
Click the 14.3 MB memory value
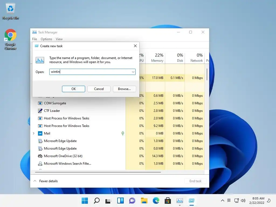[x=157, y=156]
